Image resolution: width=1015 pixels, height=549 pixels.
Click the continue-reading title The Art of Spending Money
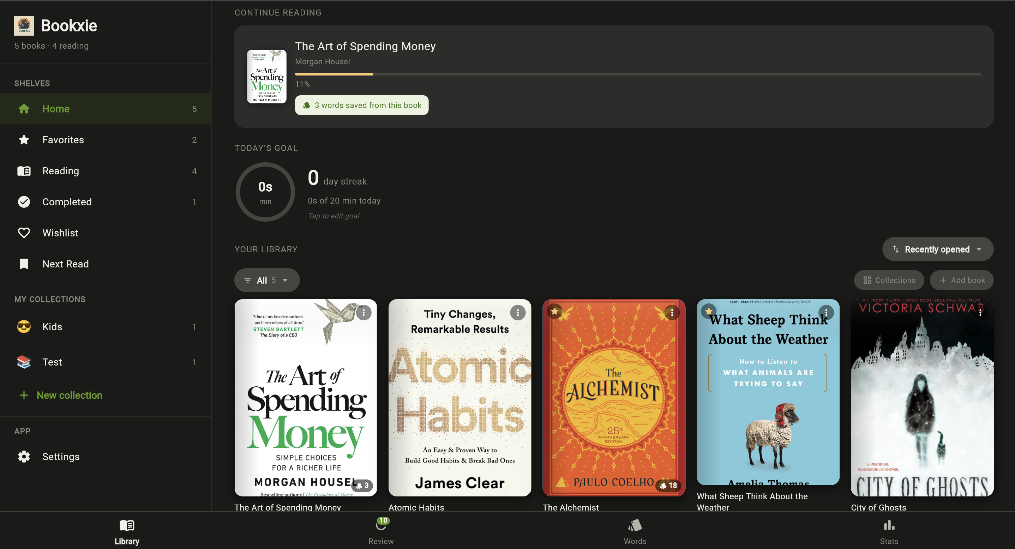tap(365, 46)
